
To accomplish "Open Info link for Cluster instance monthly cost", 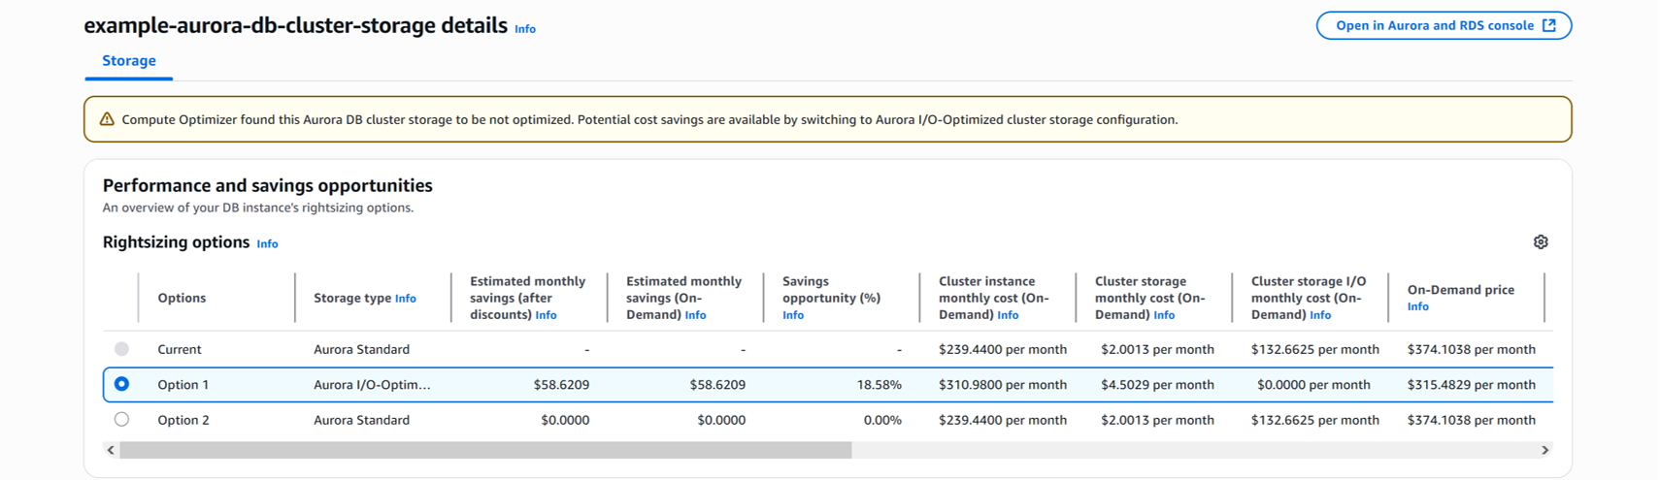I will (x=1008, y=315).
